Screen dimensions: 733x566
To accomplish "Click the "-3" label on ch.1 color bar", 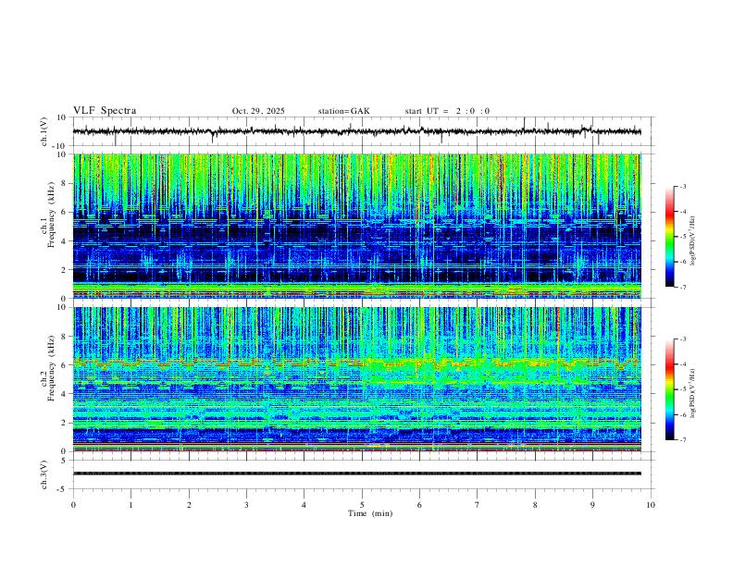I will point(683,186).
